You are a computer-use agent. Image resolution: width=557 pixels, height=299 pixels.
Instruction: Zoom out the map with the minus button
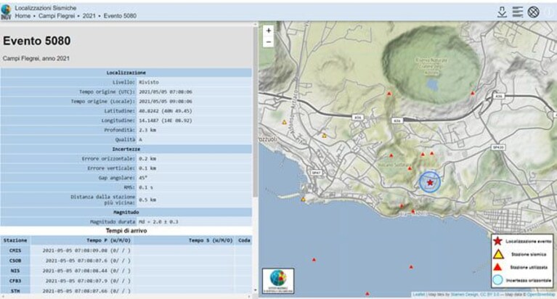(269, 42)
